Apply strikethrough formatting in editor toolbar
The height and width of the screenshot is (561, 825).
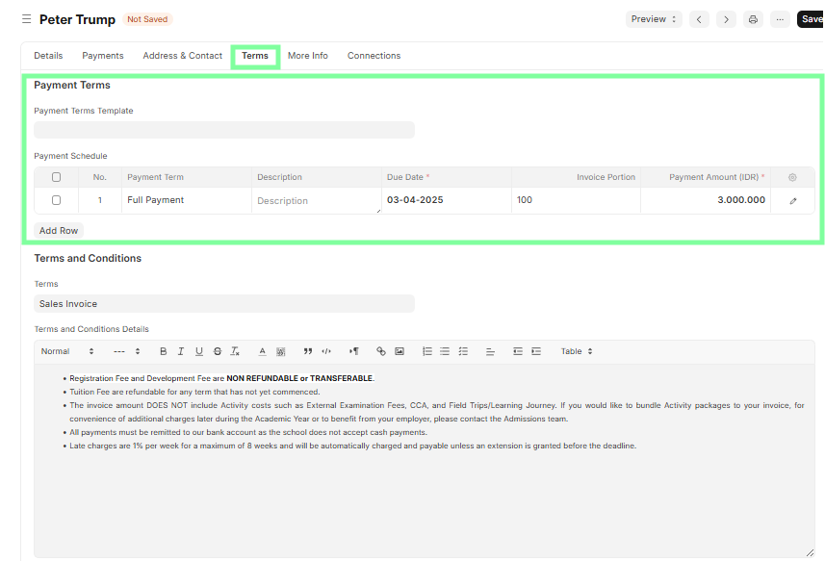tap(218, 351)
